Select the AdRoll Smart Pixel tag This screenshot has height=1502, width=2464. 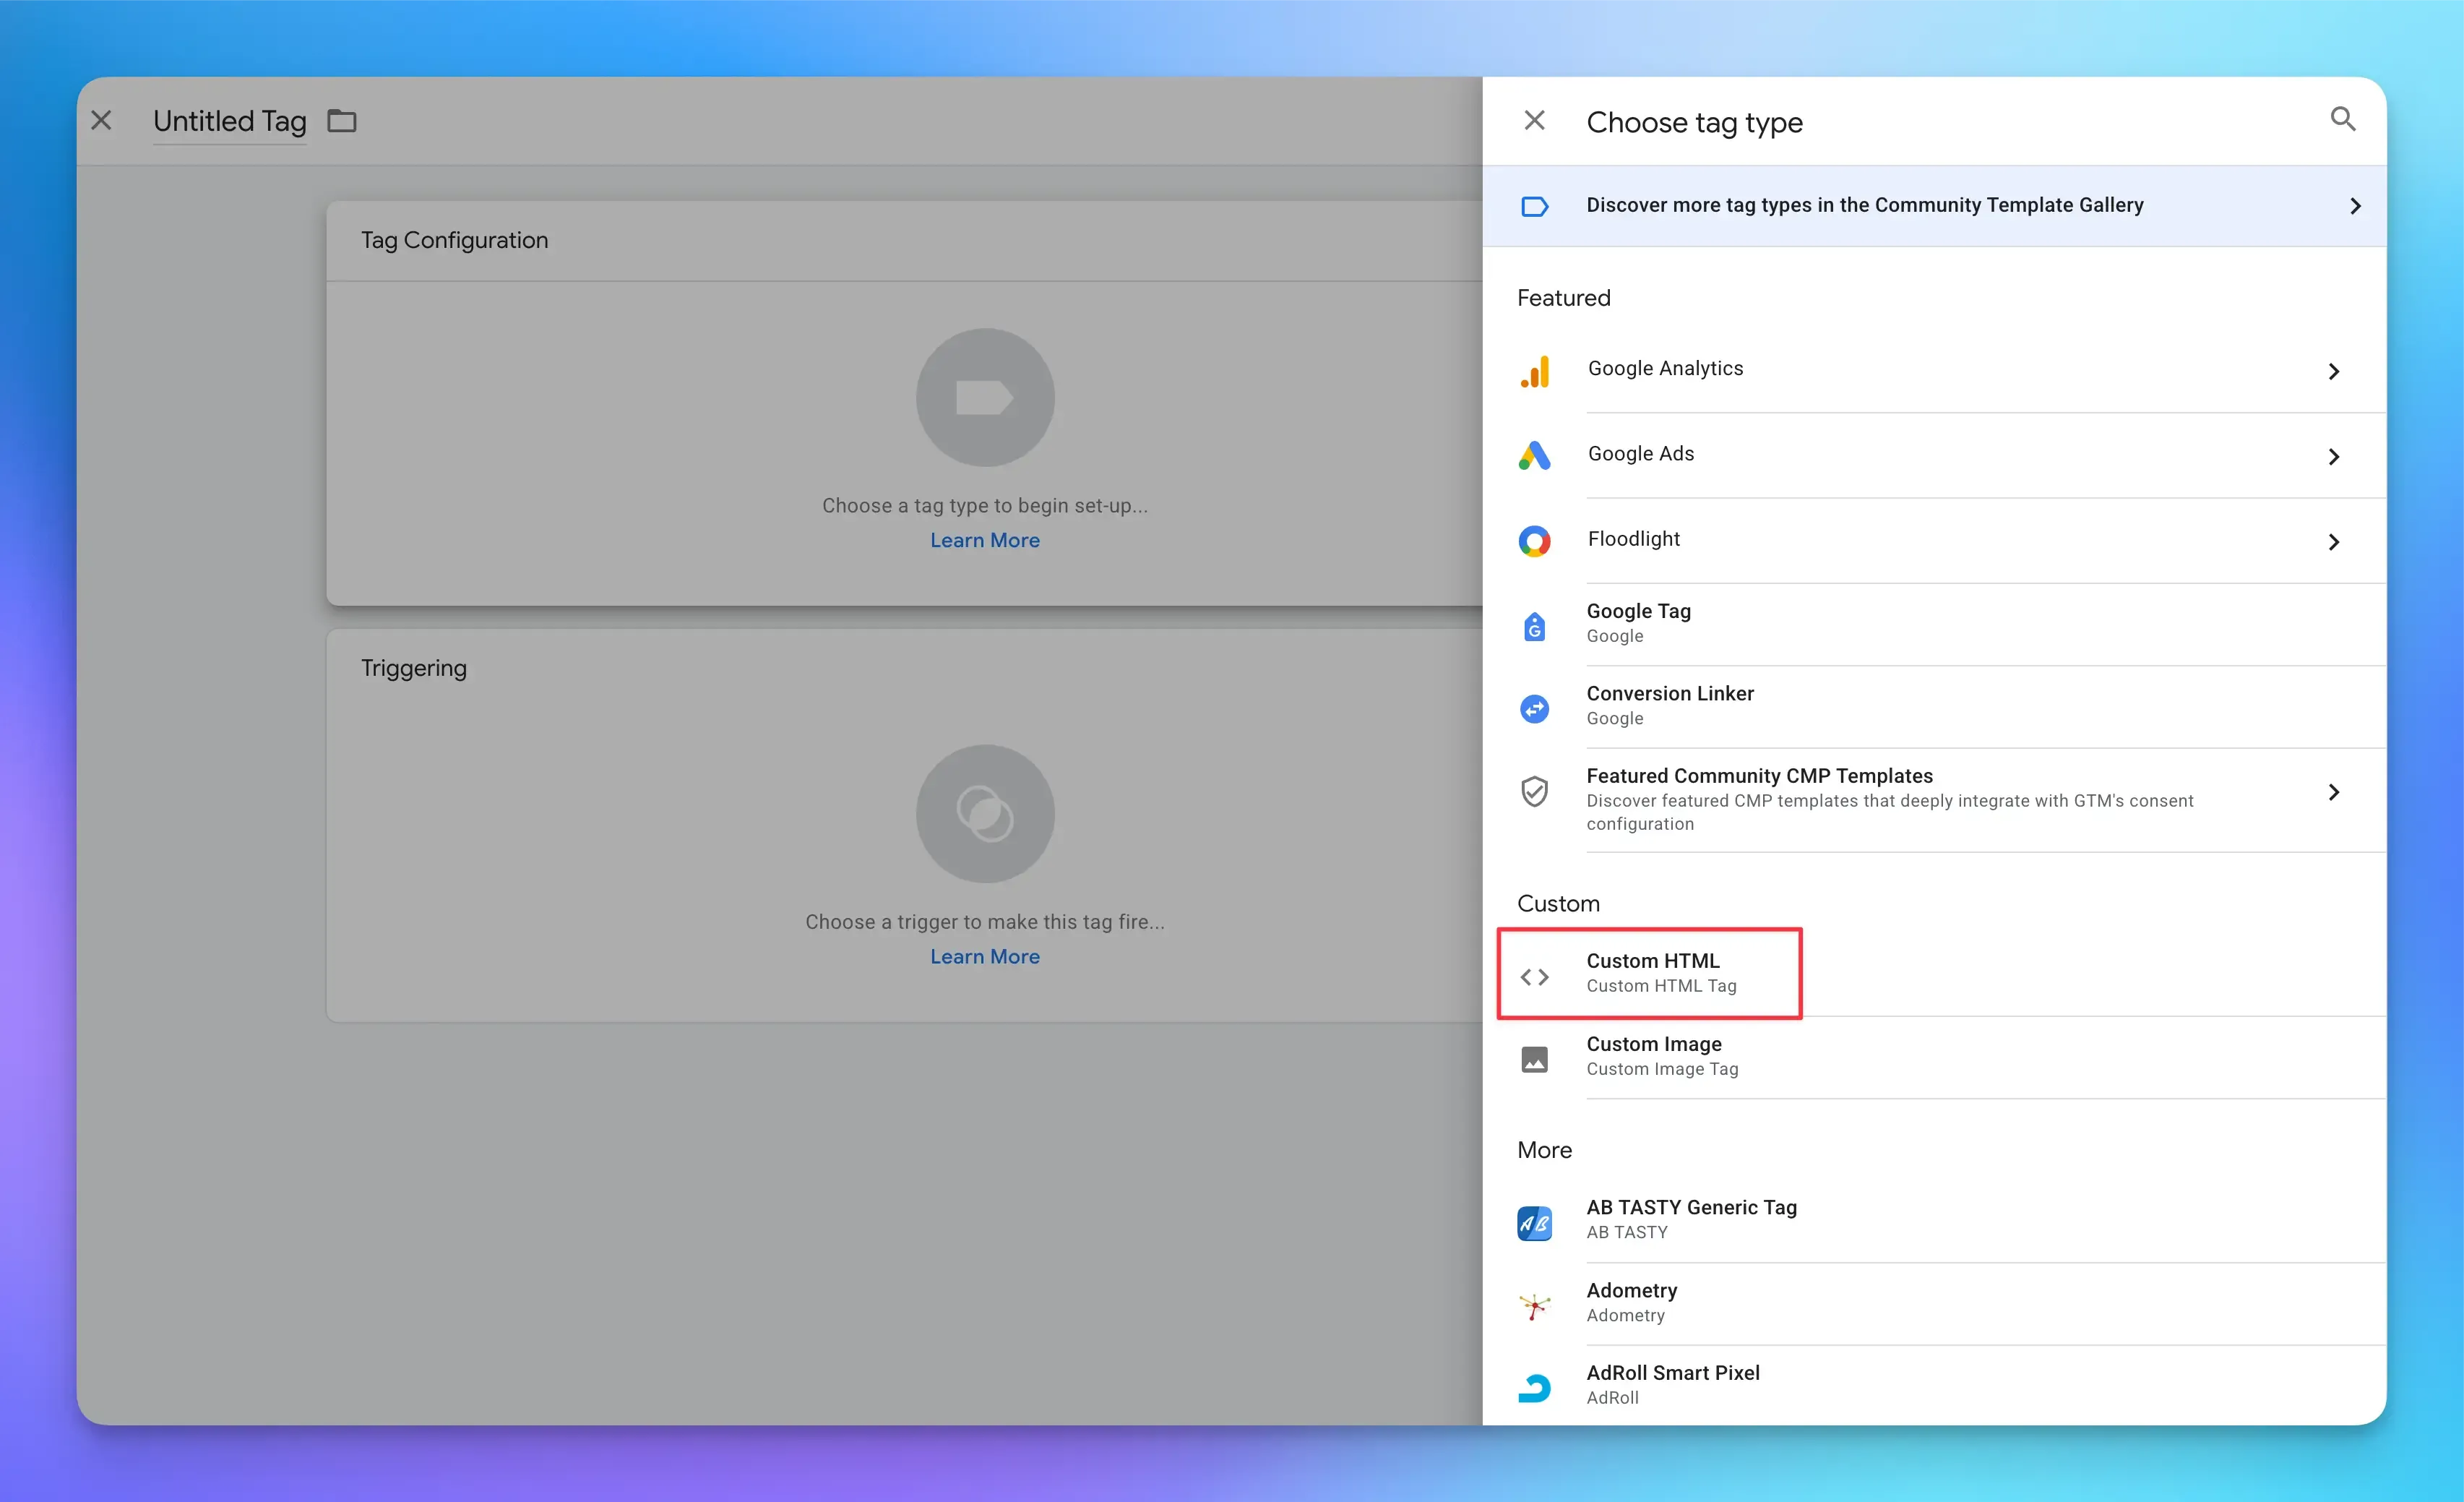(x=1672, y=1384)
